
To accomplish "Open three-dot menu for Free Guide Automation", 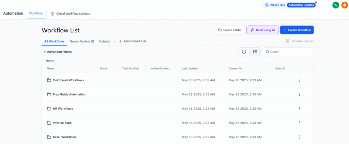I will click(300, 94).
